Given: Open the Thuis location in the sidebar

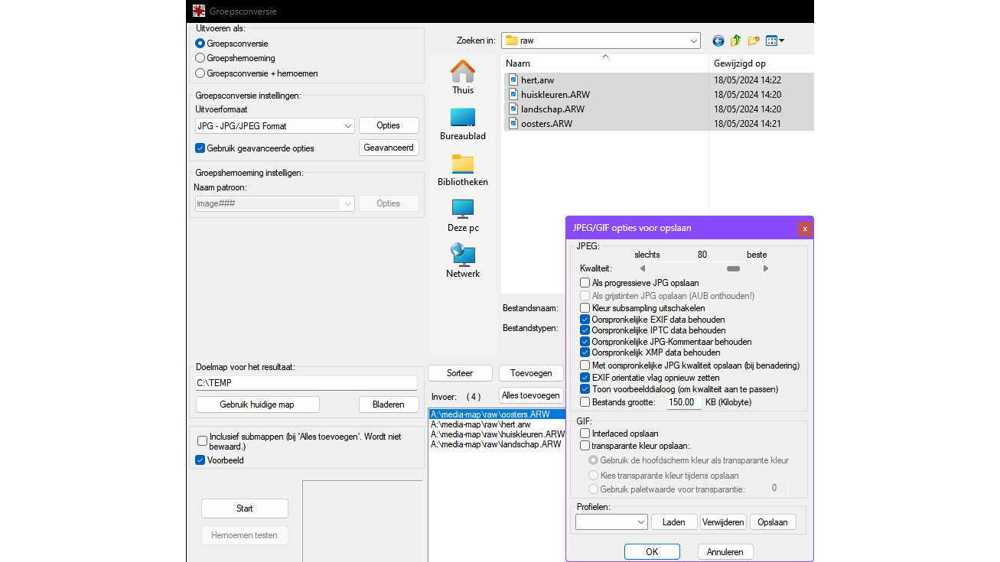Looking at the screenshot, I should point(462,76).
